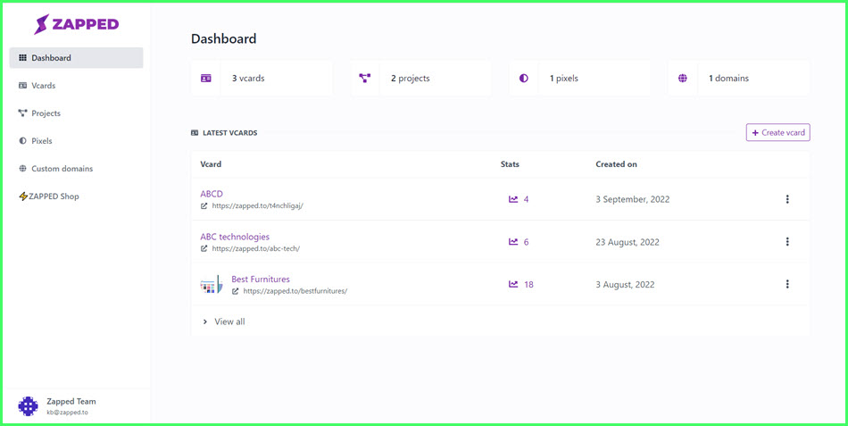The image size is (848, 426).
Task: Open the 2 projects summary card
Action: [420, 79]
